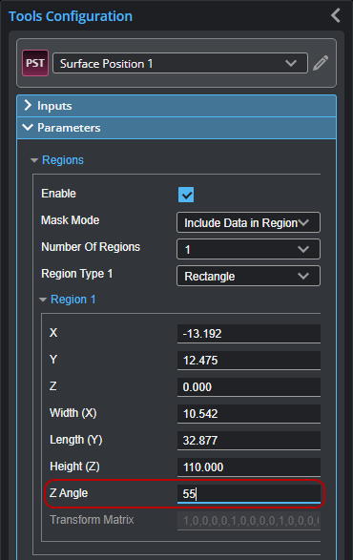353x560 pixels.
Task: Click the Z Angle input field
Action: point(249,494)
